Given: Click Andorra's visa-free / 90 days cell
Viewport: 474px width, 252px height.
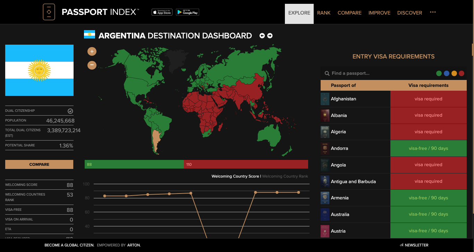Looking at the screenshot, I should [429, 148].
